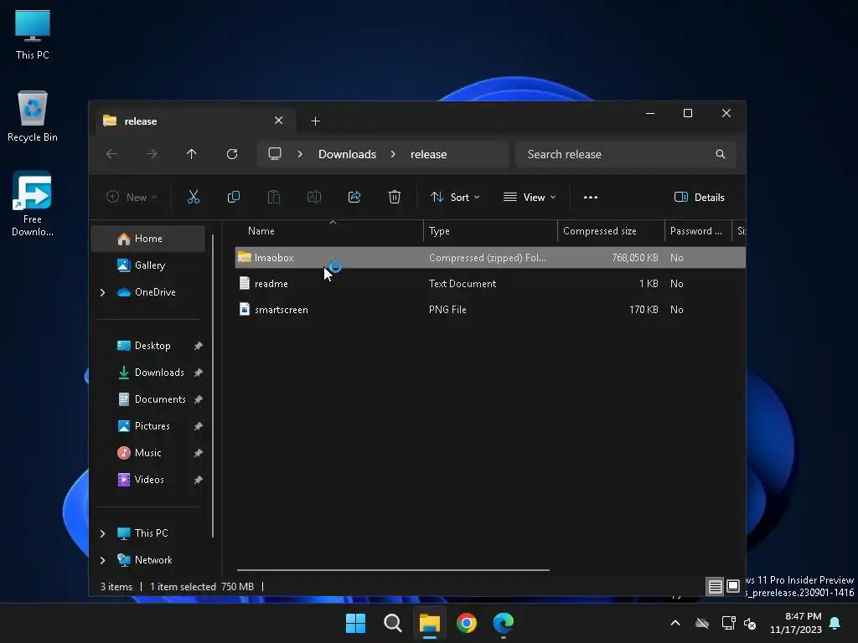Viewport: 858px width, 643px height.
Task: Open the Recycle Bin desktop icon
Action: point(33,116)
